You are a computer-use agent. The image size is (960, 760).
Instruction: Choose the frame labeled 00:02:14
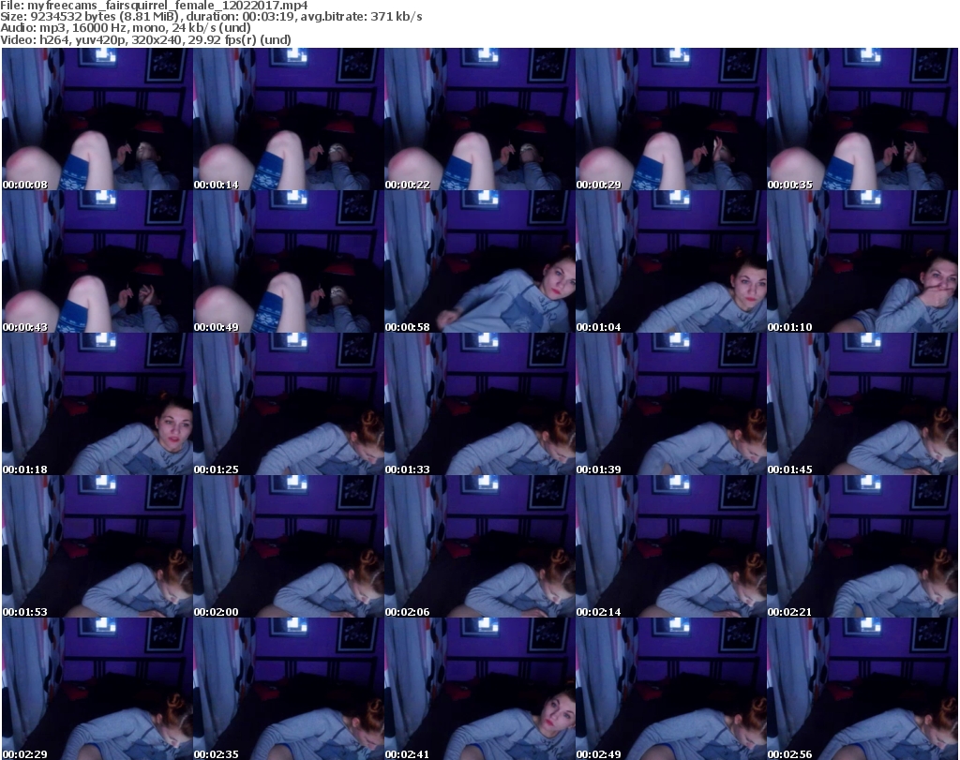[670, 546]
